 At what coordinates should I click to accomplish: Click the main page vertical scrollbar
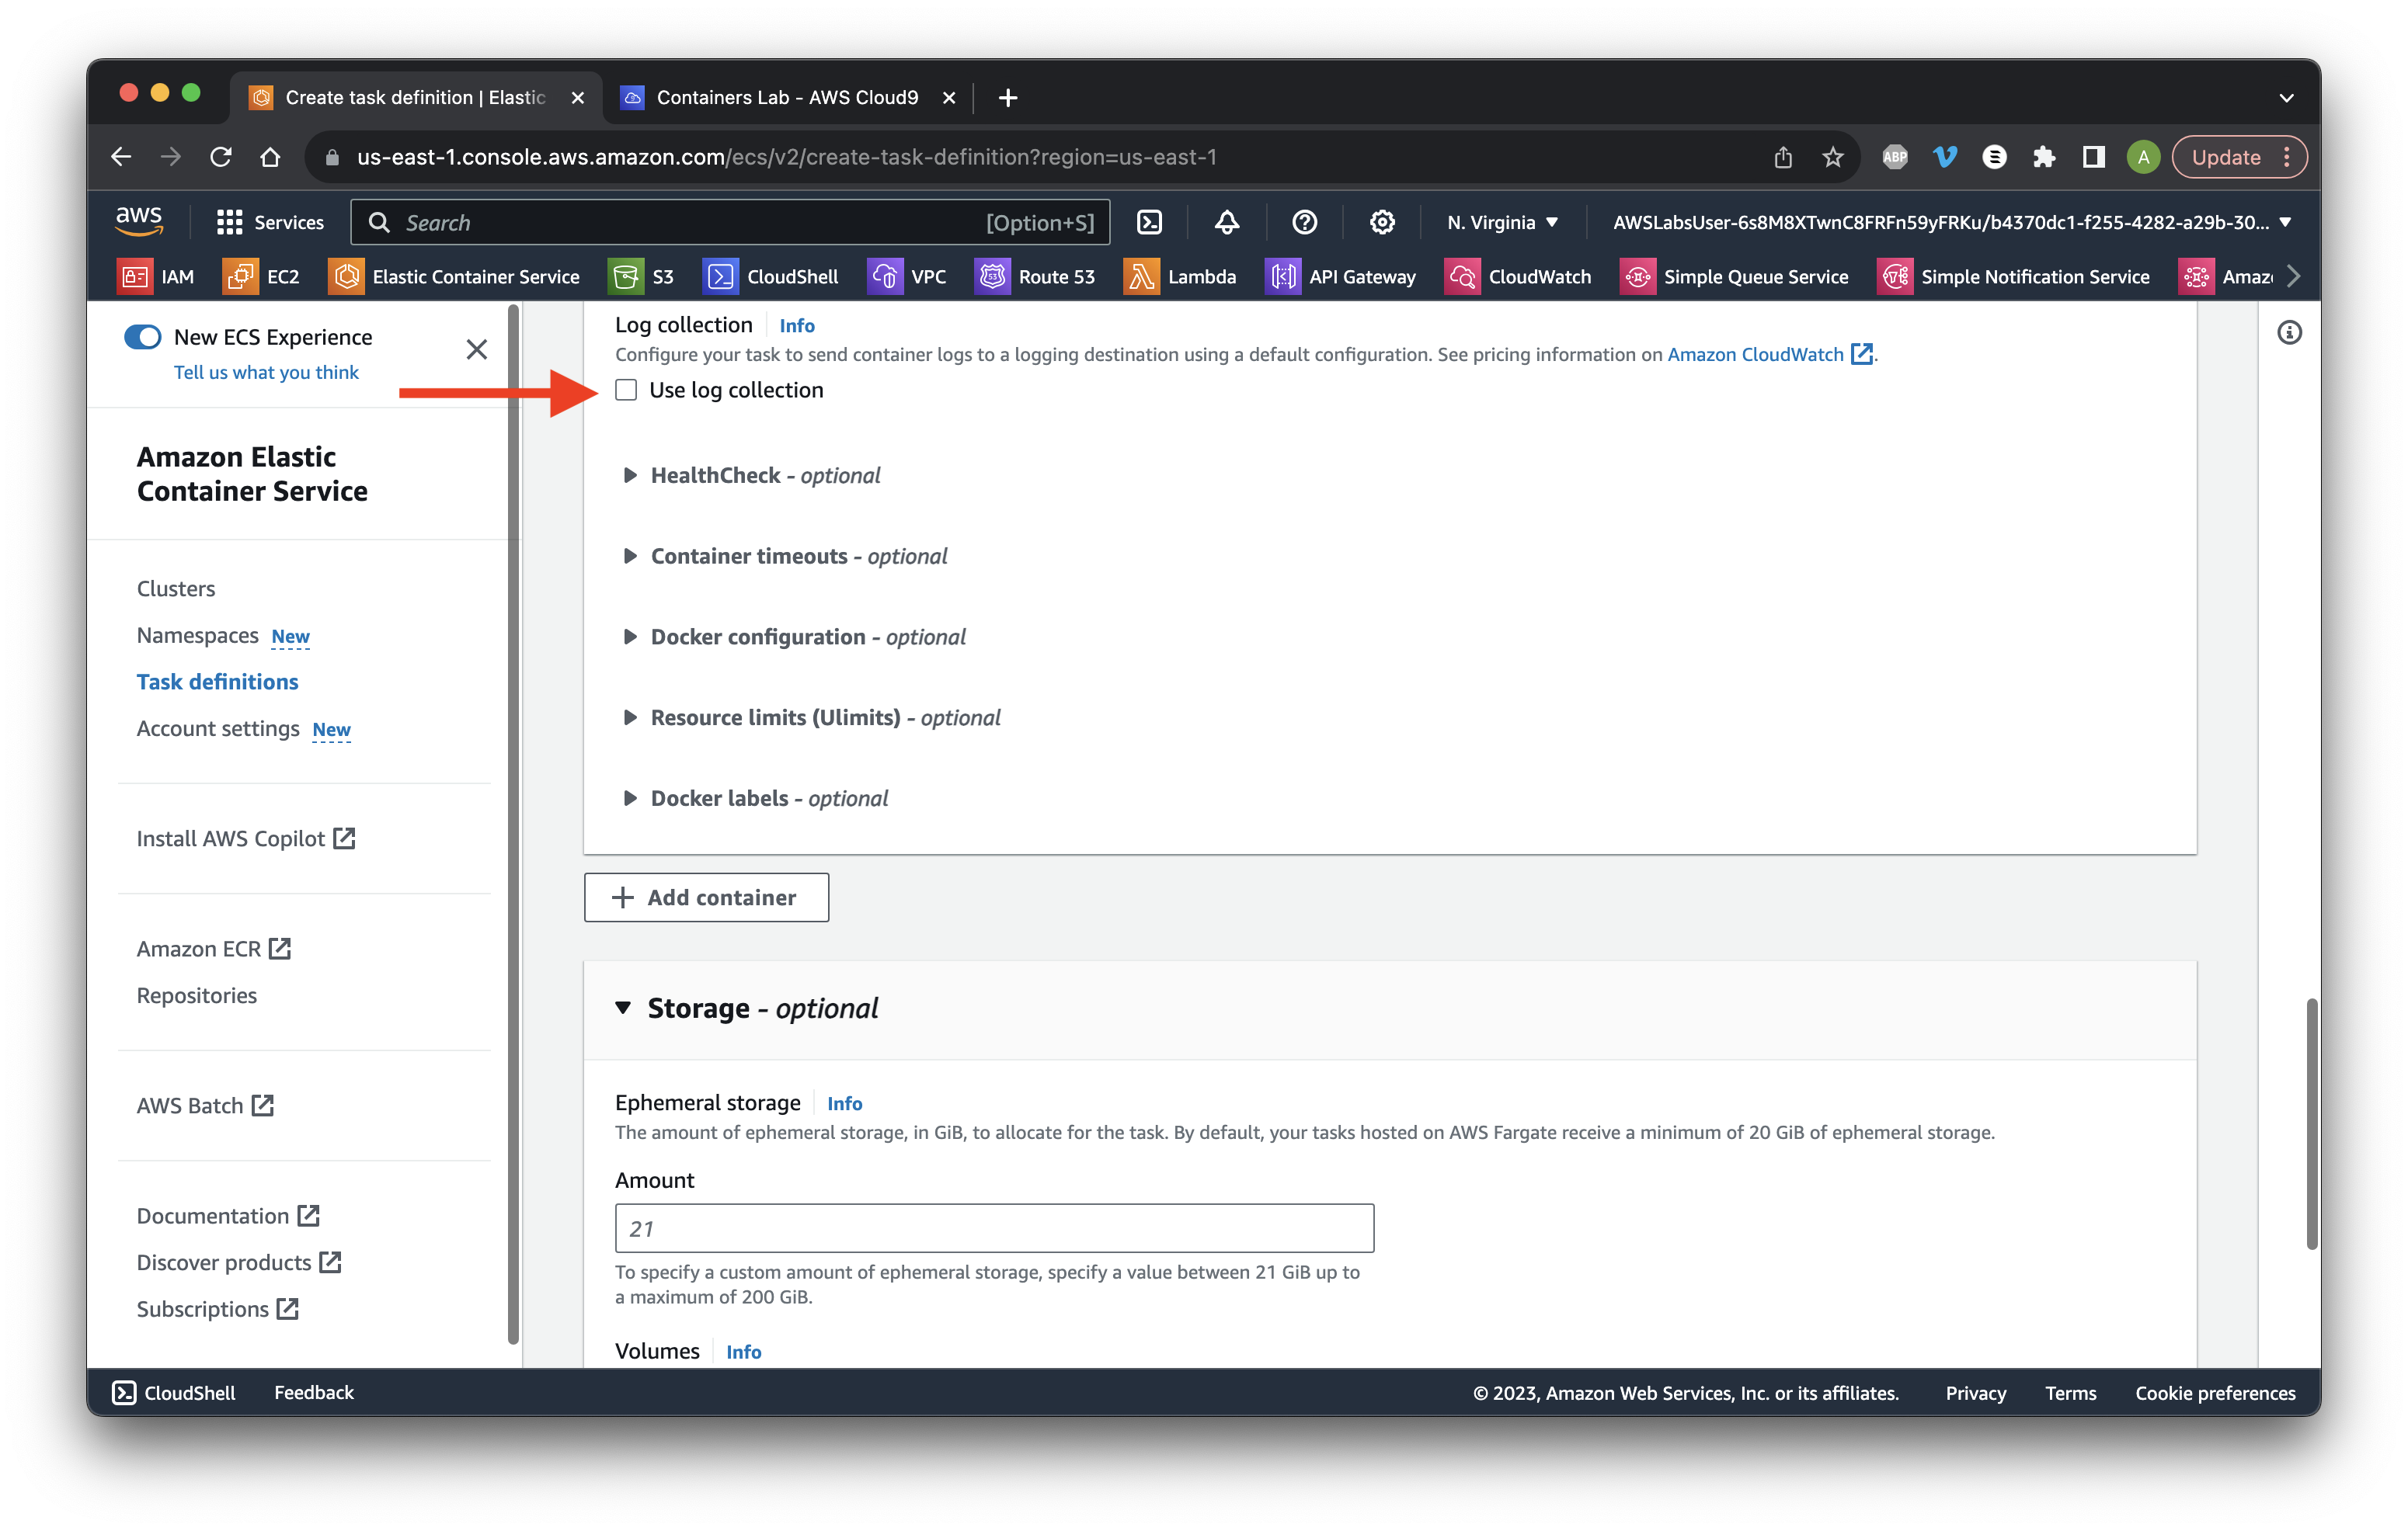pyautogui.click(x=2311, y=1123)
